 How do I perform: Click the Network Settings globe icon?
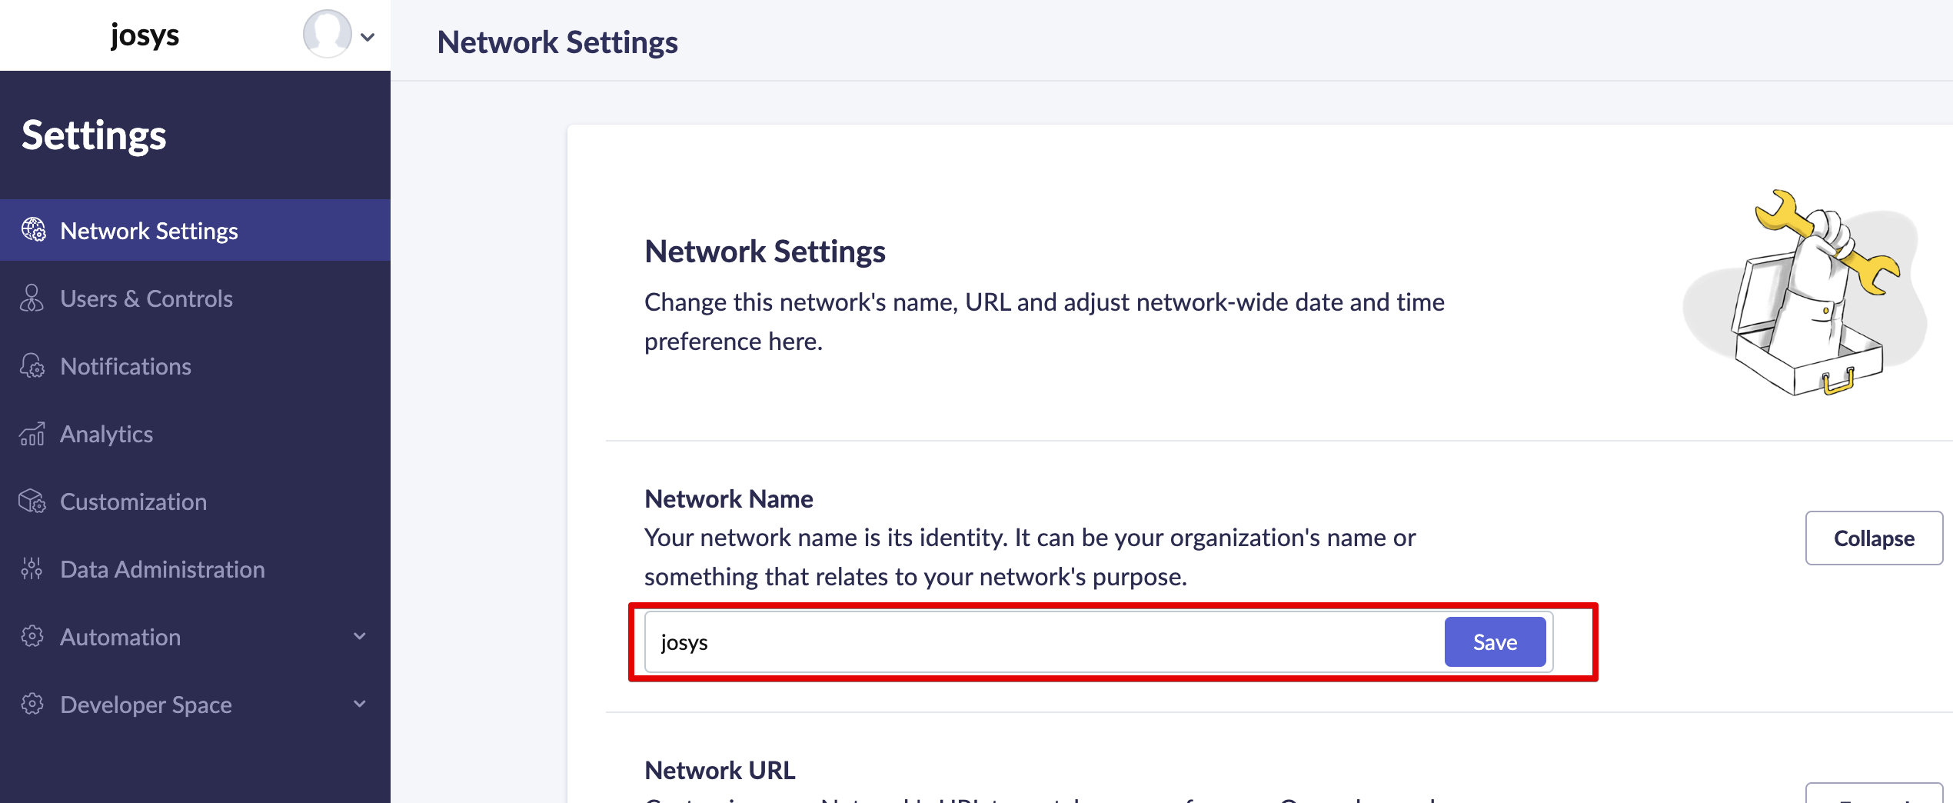coord(33,230)
